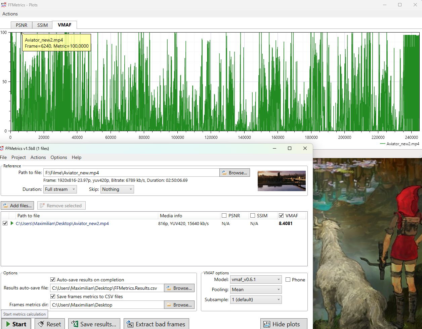Minimize the FFMetrics main window
This screenshot has height=329, width=422.
pos(275,148)
